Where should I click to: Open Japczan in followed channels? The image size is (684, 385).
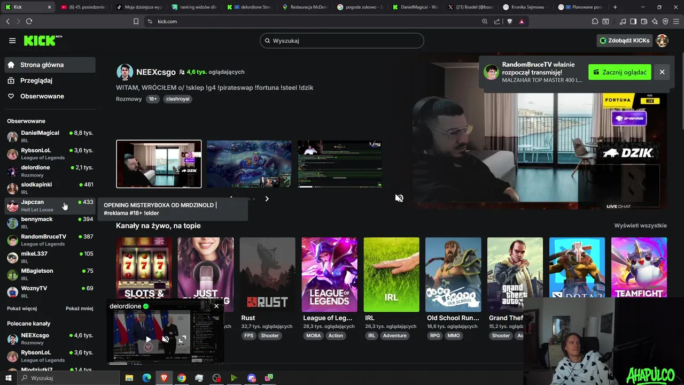click(x=50, y=206)
